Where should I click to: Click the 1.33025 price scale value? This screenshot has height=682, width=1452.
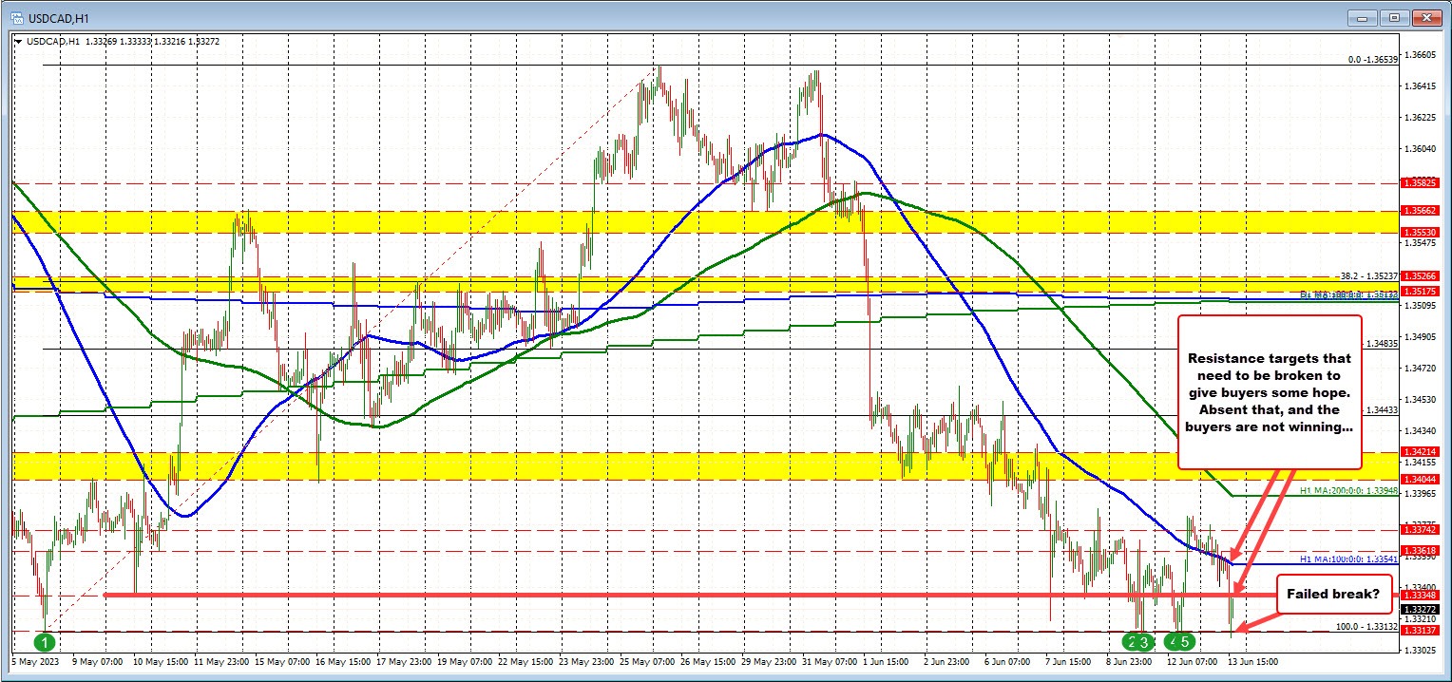(x=1420, y=650)
